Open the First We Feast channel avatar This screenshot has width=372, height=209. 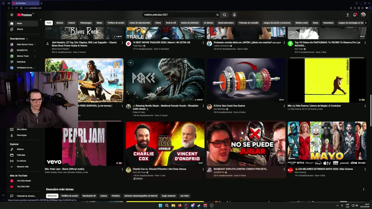tap(128, 170)
